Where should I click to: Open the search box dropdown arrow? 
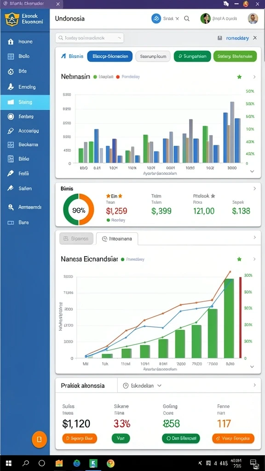click(119, 38)
